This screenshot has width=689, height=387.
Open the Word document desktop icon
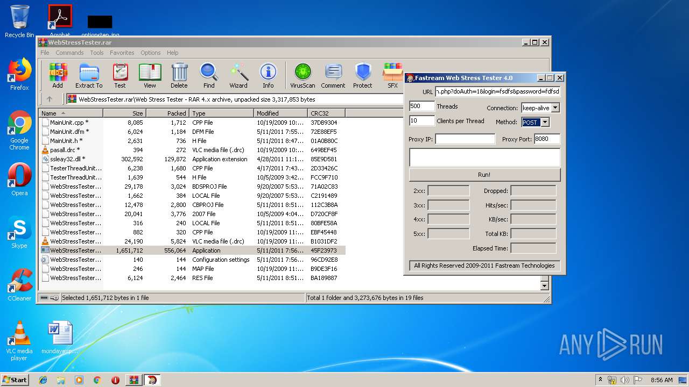(x=60, y=338)
